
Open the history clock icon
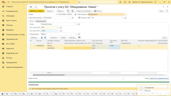[125, 2]
